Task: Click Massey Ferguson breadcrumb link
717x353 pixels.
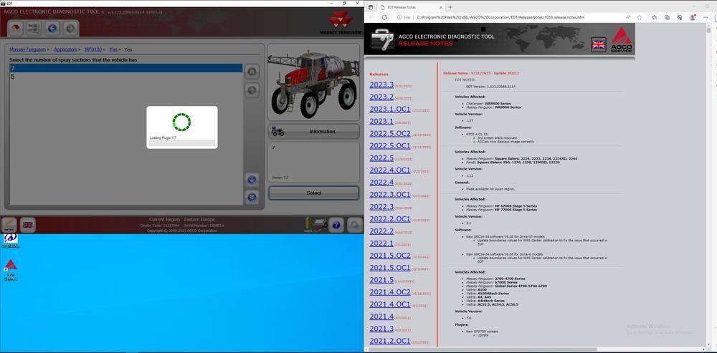Action: point(27,49)
